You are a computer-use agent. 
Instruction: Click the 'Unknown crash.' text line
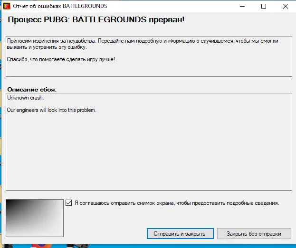(26, 98)
